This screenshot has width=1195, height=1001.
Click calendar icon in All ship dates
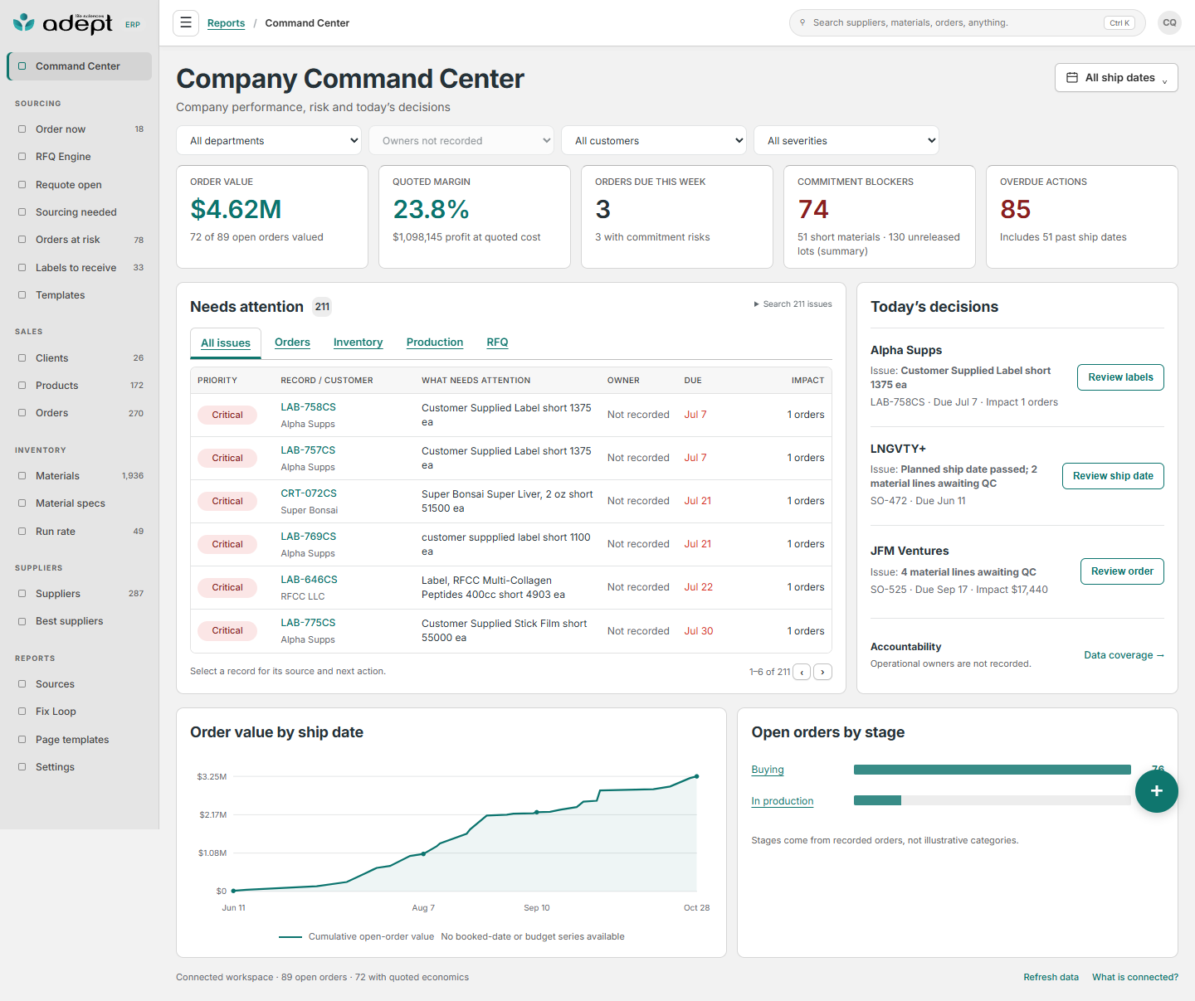(1072, 77)
